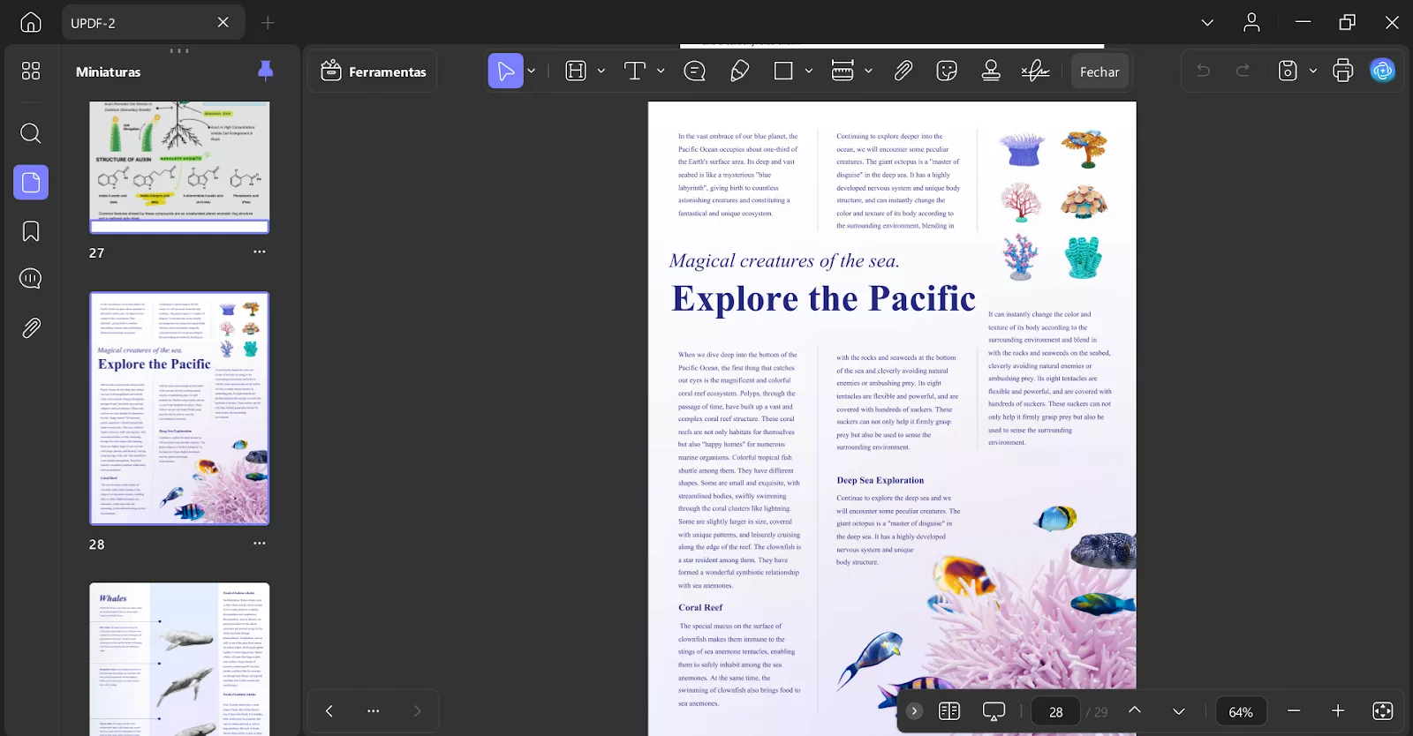Click the 'Deep Sea Exploration' subheading
The height and width of the screenshot is (736, 1413).
click(880, 480)
